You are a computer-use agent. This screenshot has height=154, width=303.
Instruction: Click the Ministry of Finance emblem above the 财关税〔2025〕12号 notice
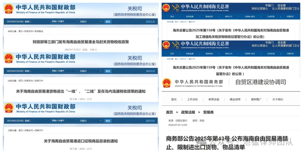(9, 58)
